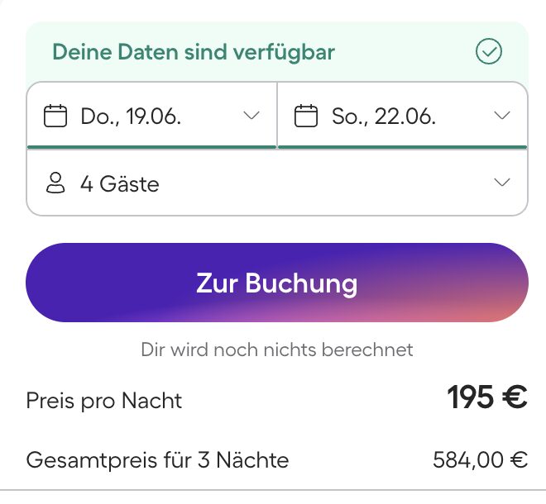Expand the Do., 19.06. date chevron
The height and width of the screenshot is (504, 546).
(x=251, y=116)
